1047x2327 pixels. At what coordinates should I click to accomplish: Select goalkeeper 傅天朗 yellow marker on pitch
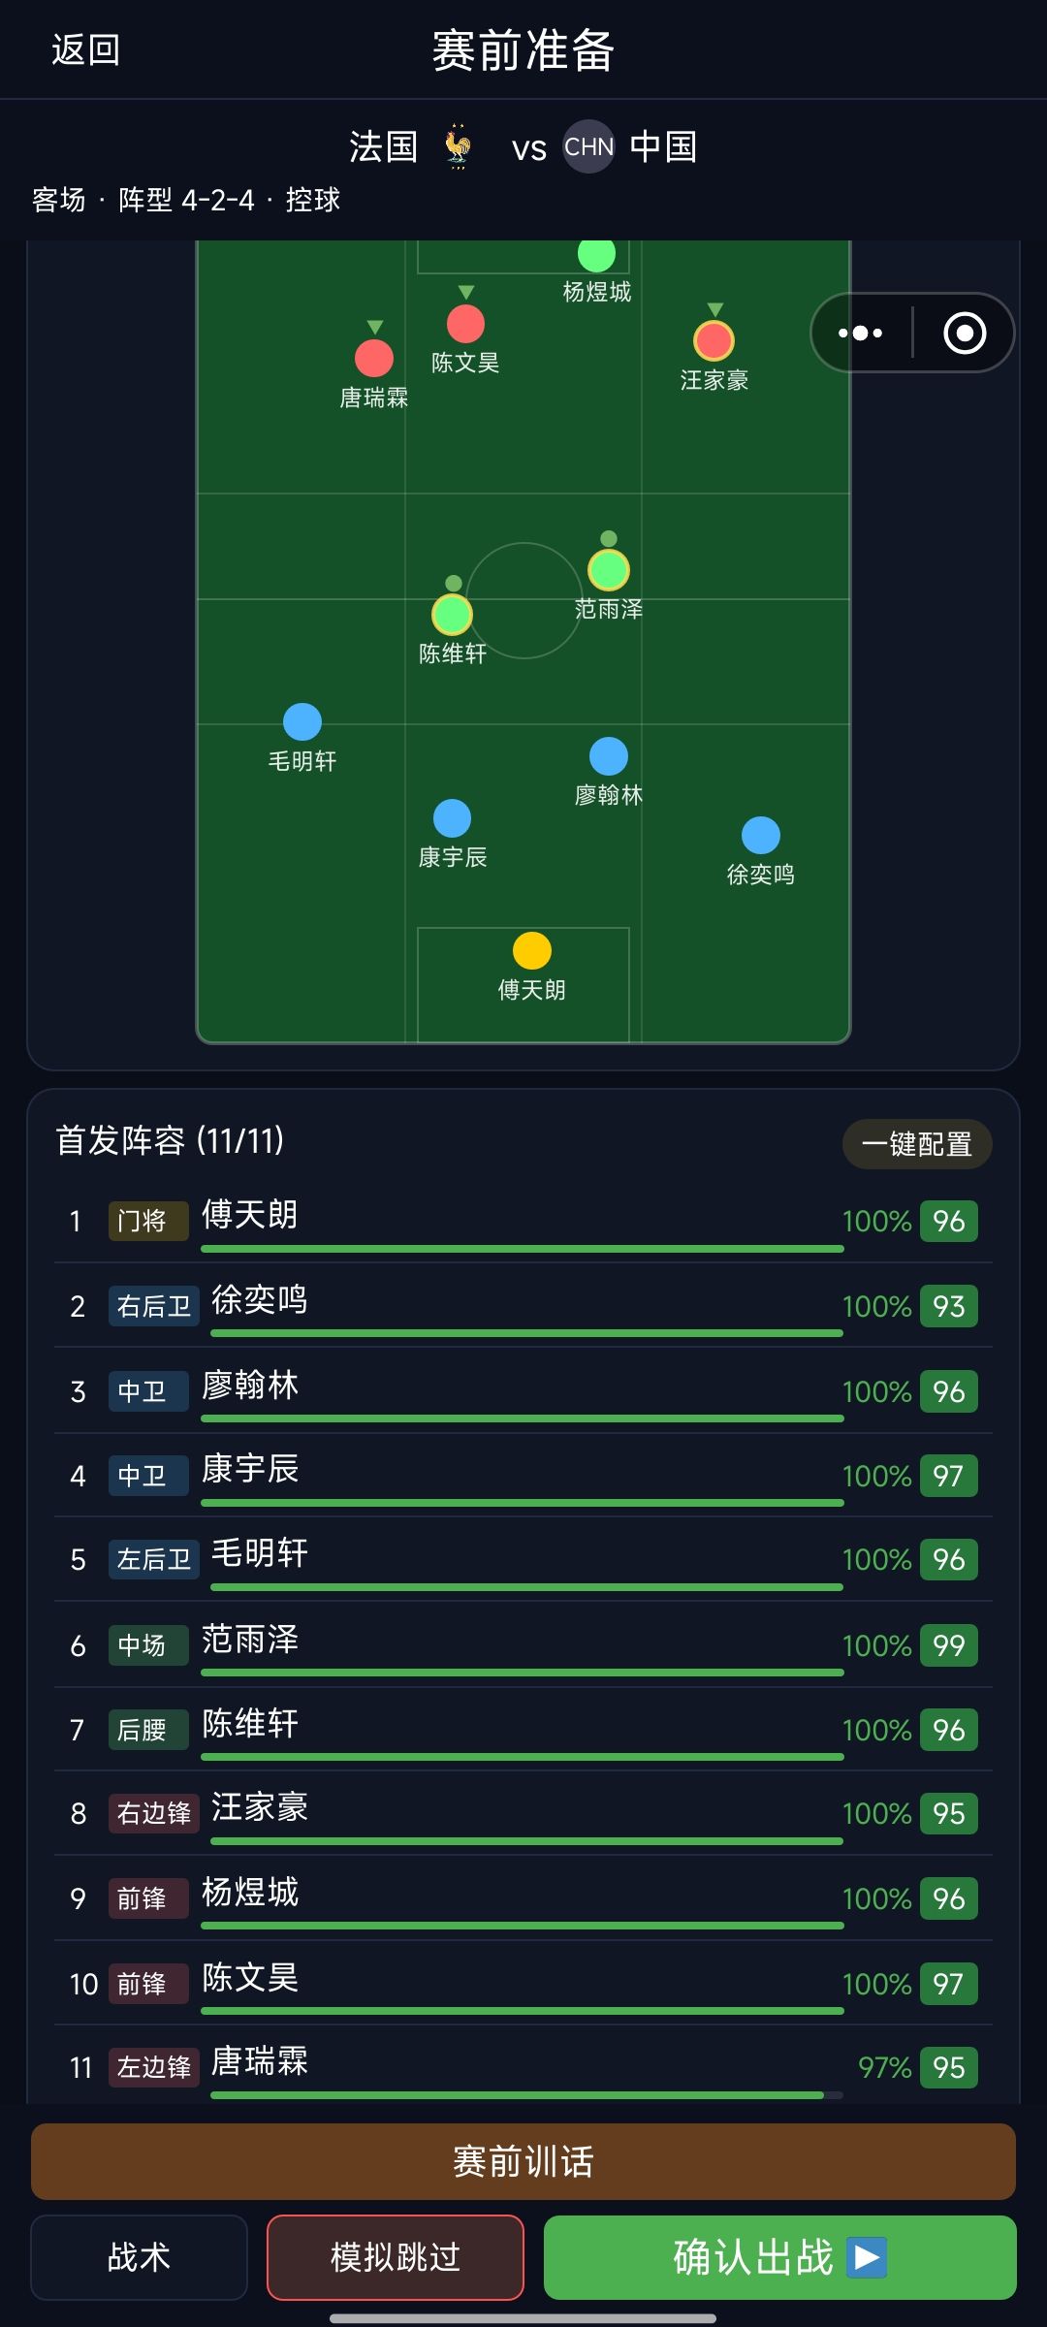point(532,950)
